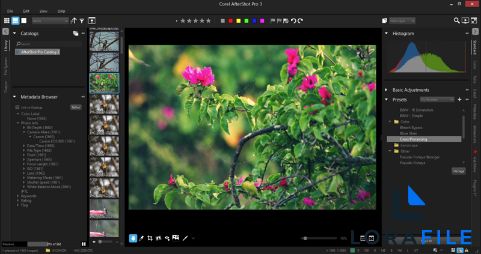Open the View menu
This screenshot has width=481, height=254.
click(x=43, y=11)
